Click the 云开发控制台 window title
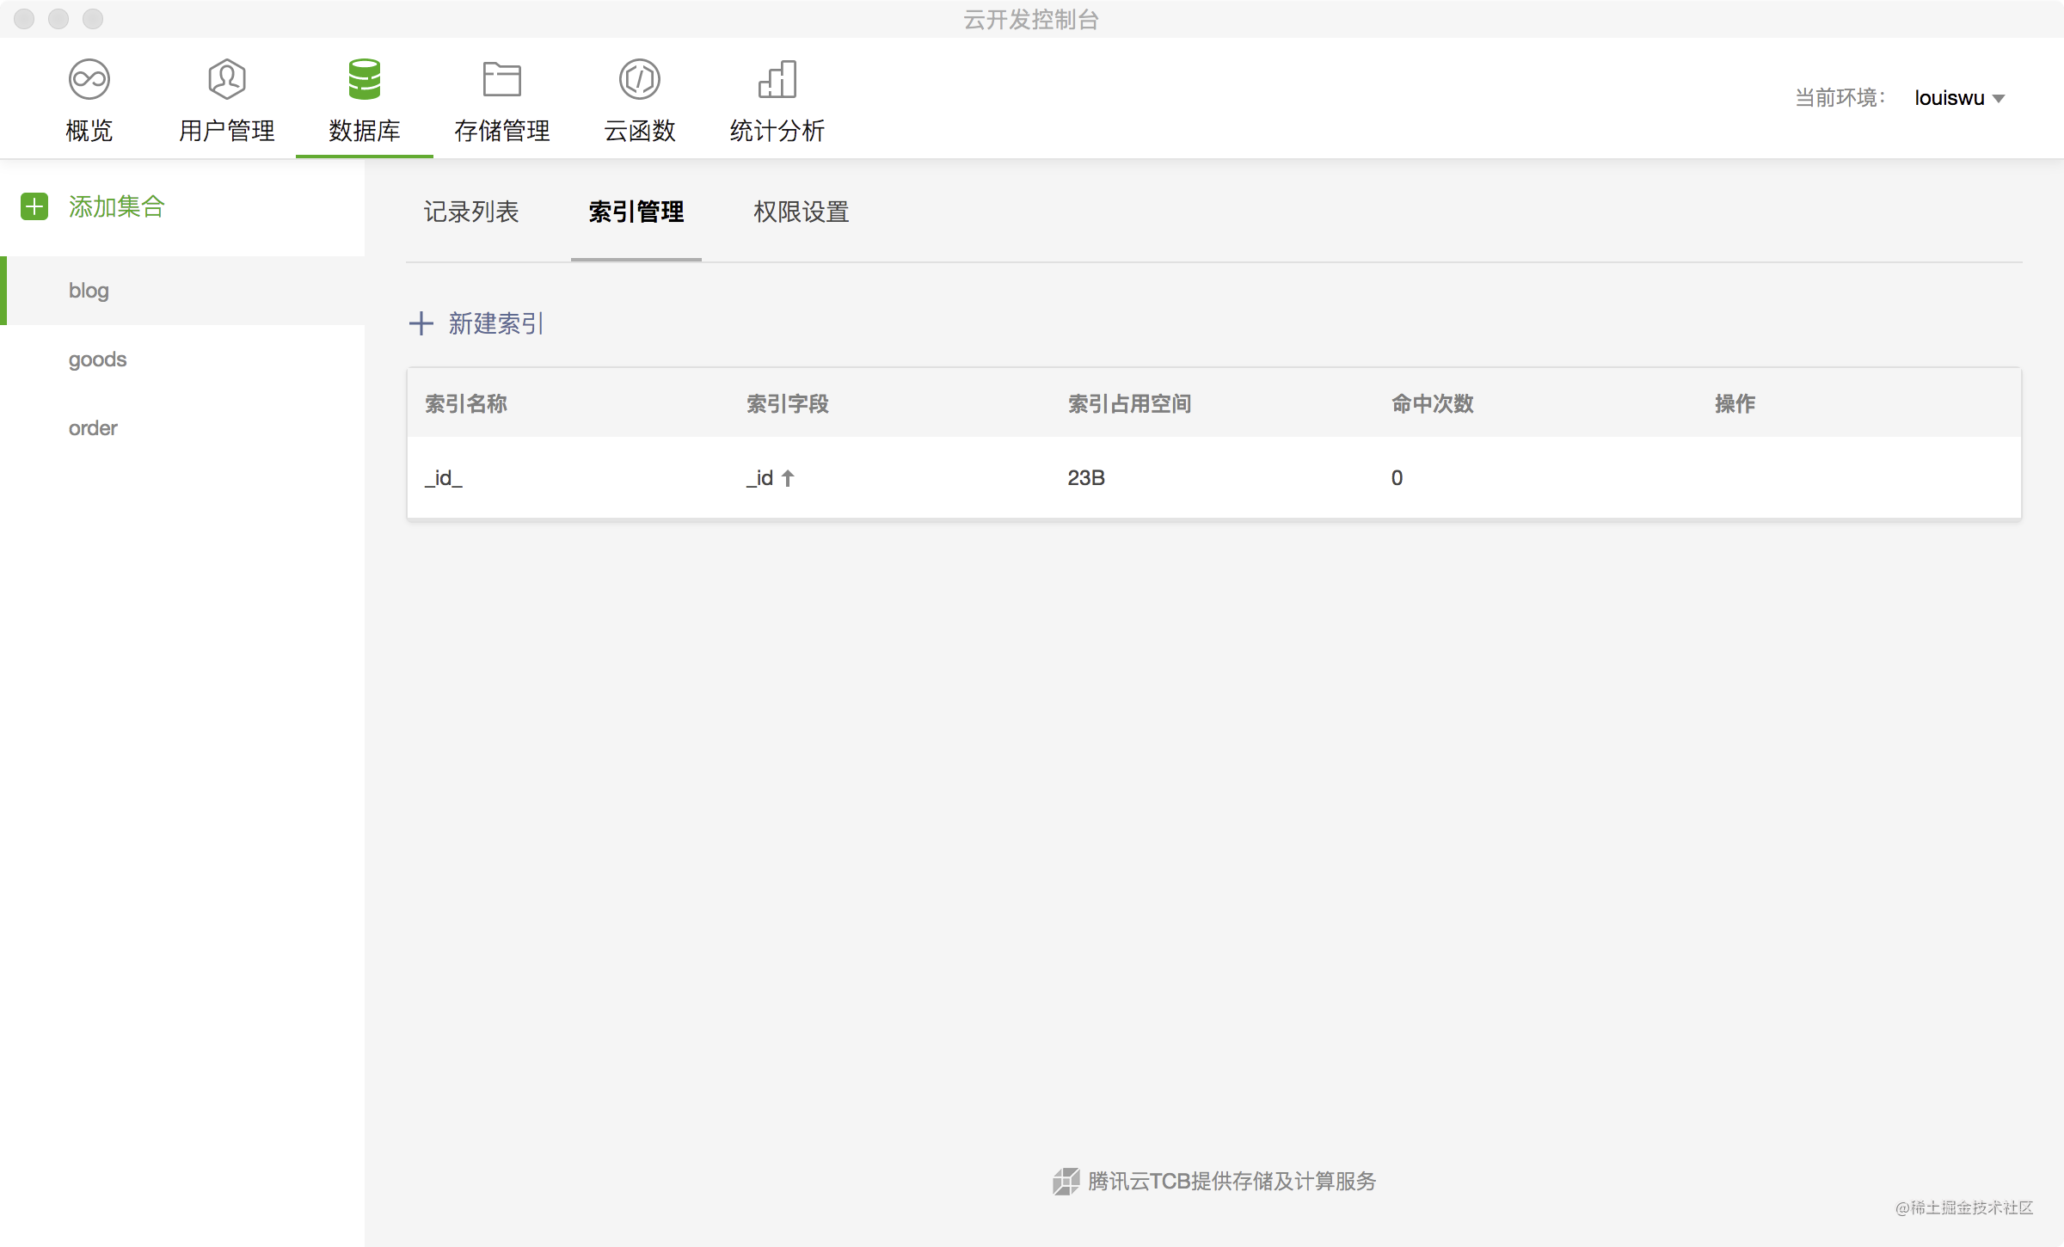Image resolution: width=2064 pixels, height=1247 pixels. coord(1031,19)
